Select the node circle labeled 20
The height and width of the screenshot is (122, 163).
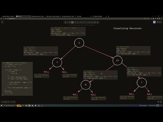[117, 60]
